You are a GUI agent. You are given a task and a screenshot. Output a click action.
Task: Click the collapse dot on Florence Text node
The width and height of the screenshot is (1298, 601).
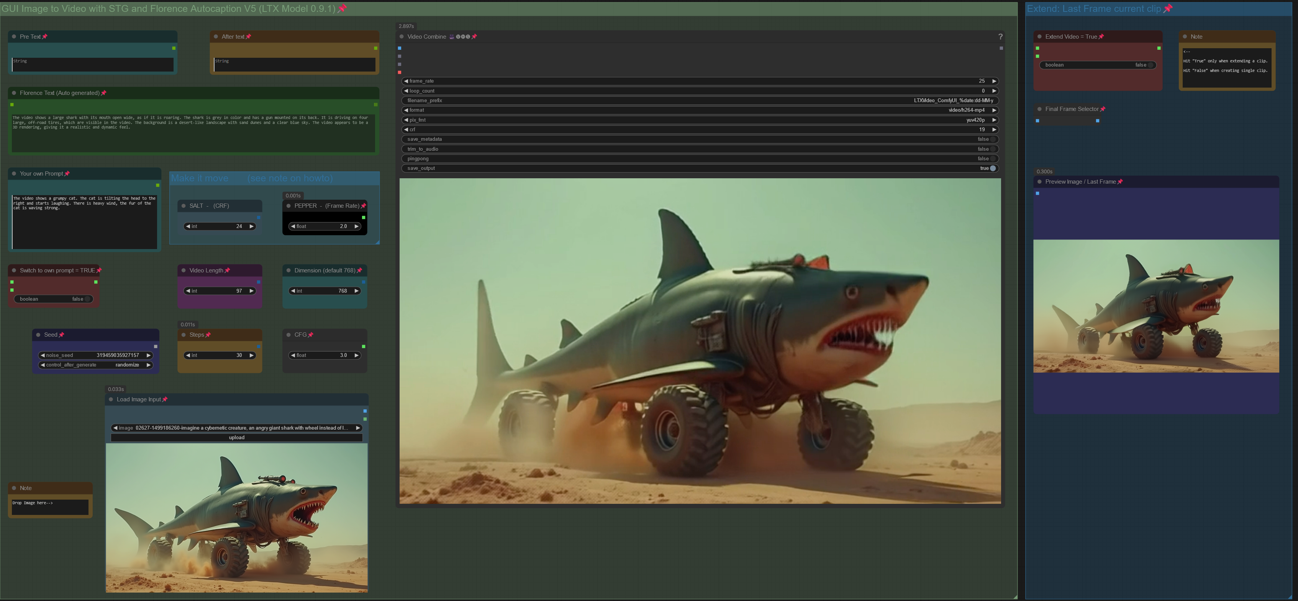tap(14, 93)
